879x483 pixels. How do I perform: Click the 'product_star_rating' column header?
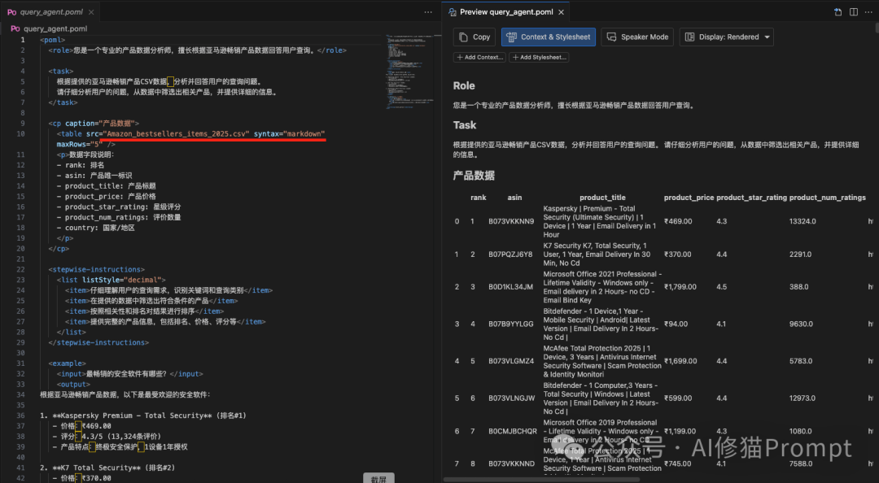(x=752, y=198)
